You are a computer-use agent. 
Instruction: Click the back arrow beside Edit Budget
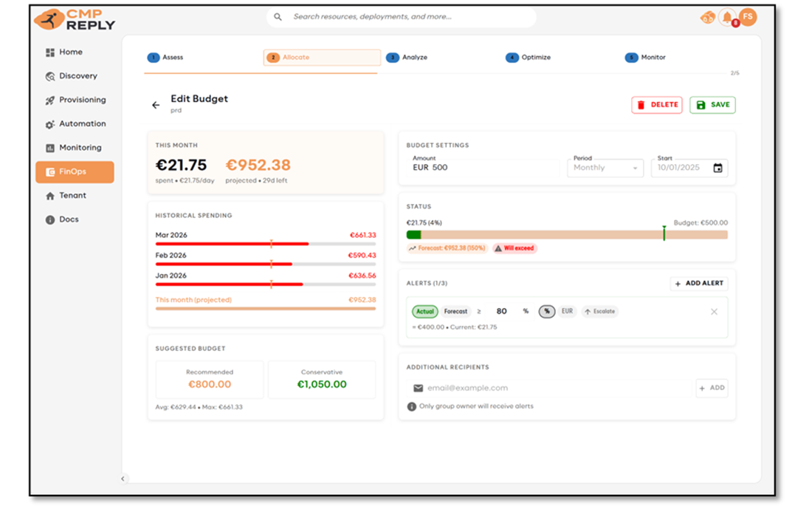(156, 105)
